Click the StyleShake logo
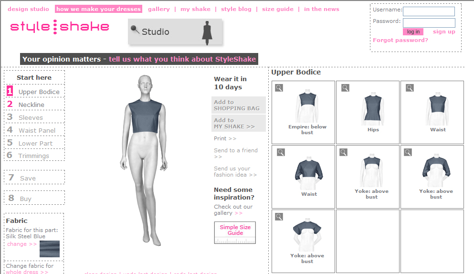Image resolution: width=474 pixels, height=274 pixels. (60, 27)
